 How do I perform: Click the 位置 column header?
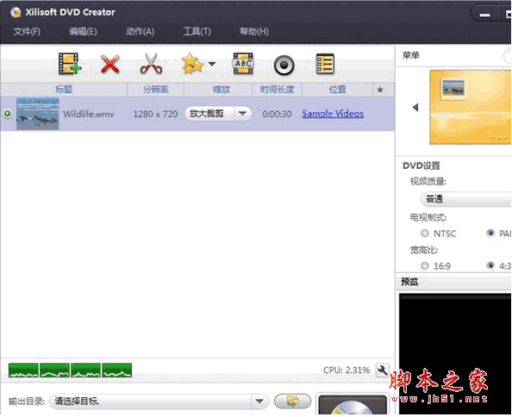[x=337, y=90]
